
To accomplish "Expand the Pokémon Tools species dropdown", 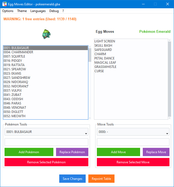I will 46,132.
